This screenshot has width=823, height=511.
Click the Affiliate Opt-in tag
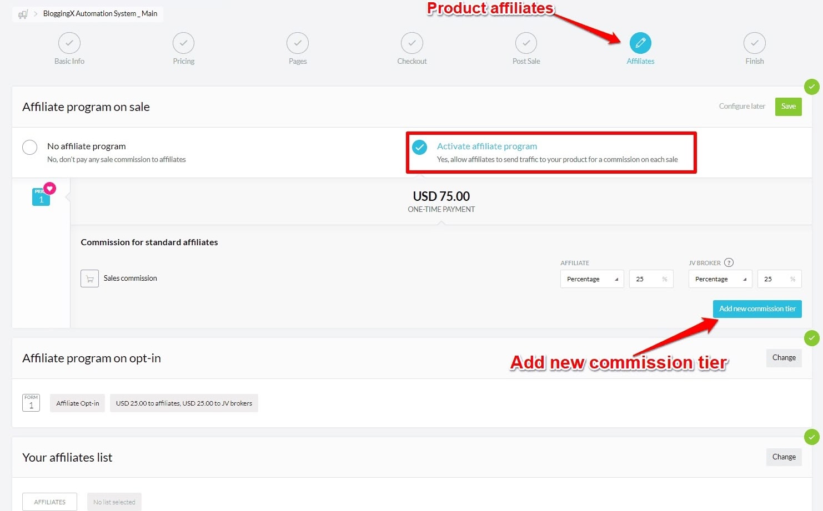click(78, 403)
